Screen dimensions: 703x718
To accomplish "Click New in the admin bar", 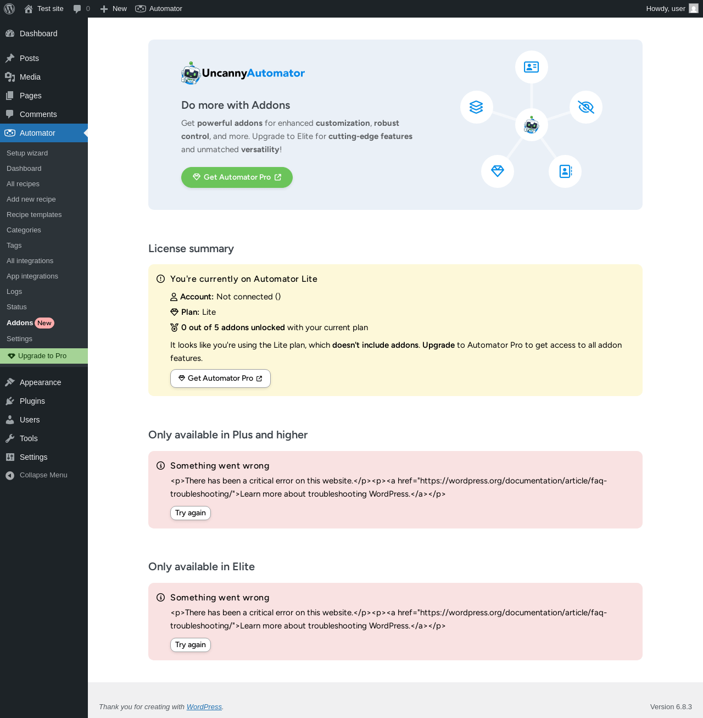I will tap(113, 9).
